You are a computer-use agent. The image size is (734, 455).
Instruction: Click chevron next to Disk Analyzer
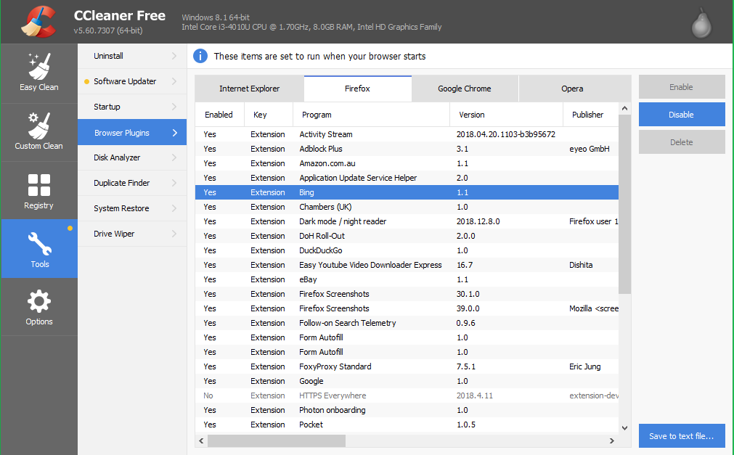click(x=174, y=157)
